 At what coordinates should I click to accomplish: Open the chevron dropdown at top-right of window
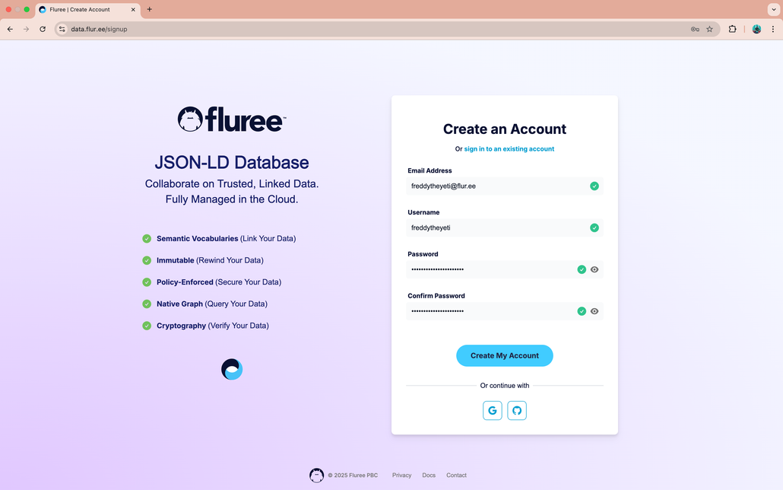point(774,8)
